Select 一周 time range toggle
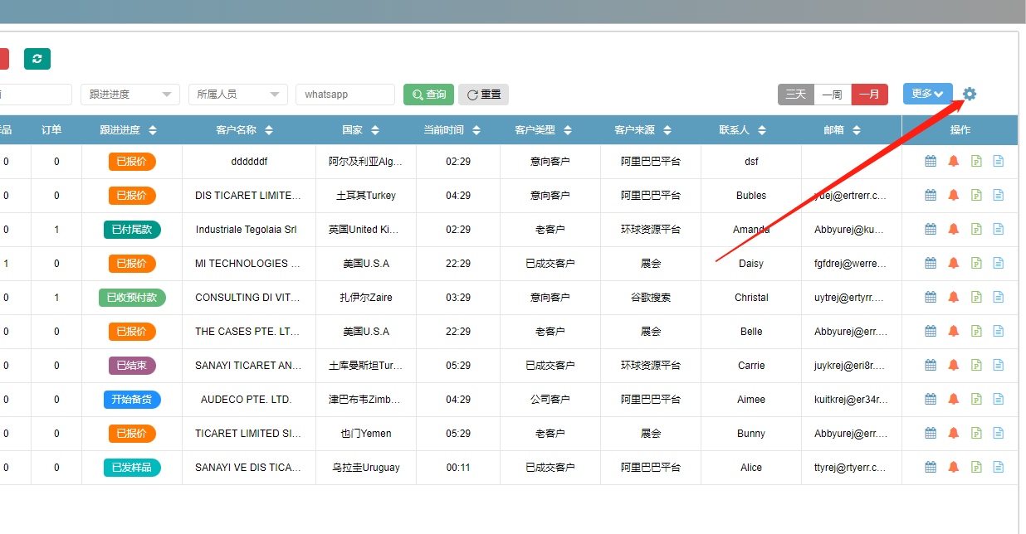The height and width of the screenshot is (534, 1026). pyautogui.click(x=833, y=95)
